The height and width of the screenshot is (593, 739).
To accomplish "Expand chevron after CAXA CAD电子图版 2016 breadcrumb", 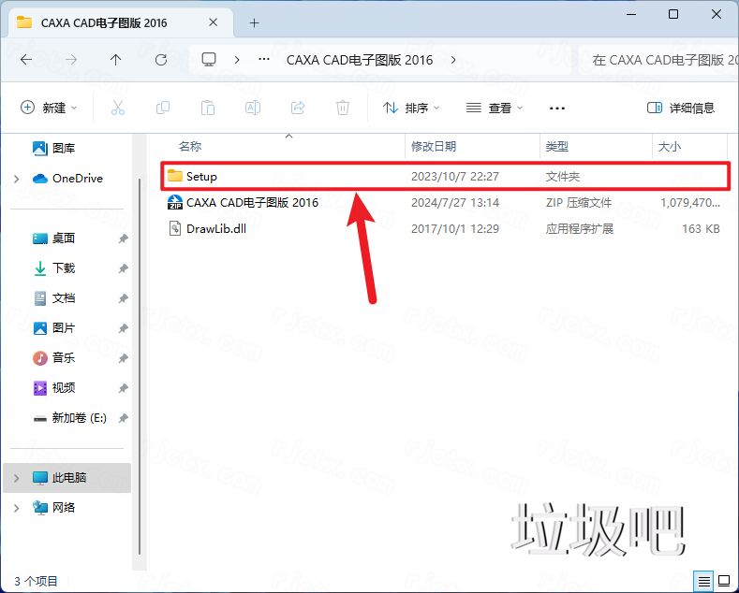I will (x=453, y=60).
